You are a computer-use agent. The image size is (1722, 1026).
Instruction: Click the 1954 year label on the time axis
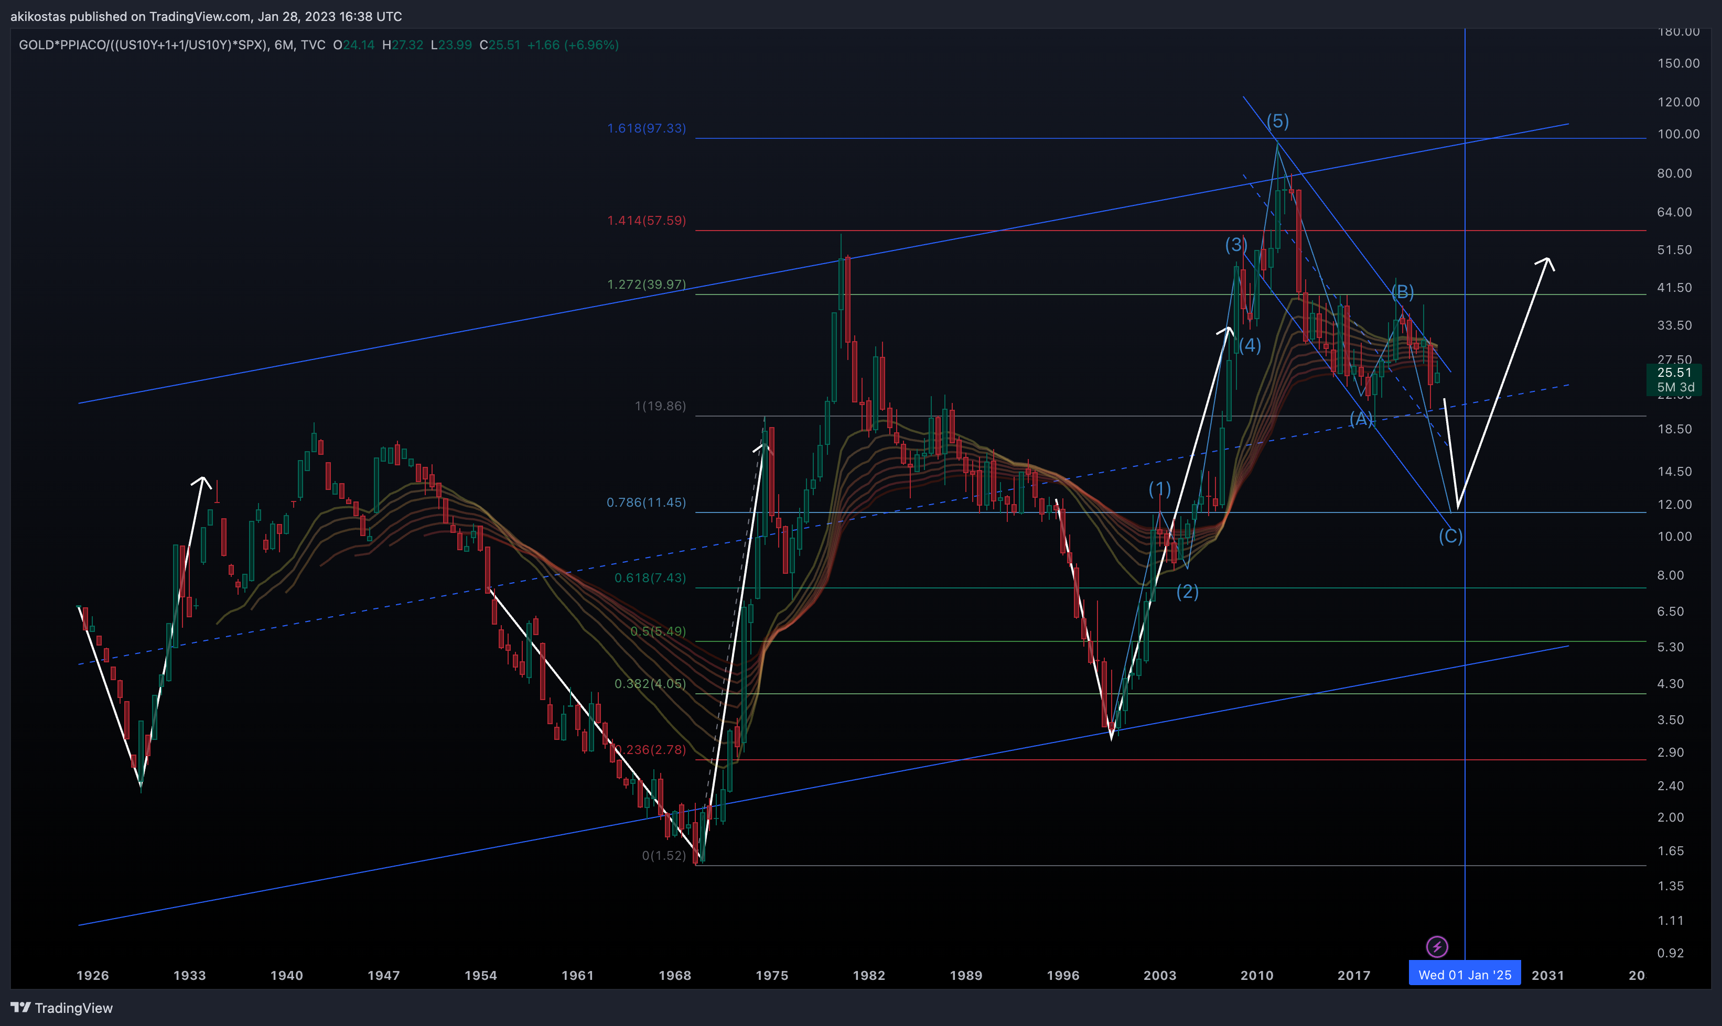tap(481, 976)
